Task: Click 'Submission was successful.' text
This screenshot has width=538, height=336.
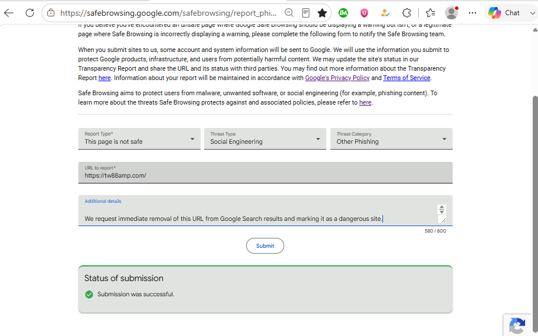Action: 136,294
